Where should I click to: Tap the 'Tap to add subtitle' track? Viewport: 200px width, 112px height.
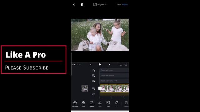114,75
